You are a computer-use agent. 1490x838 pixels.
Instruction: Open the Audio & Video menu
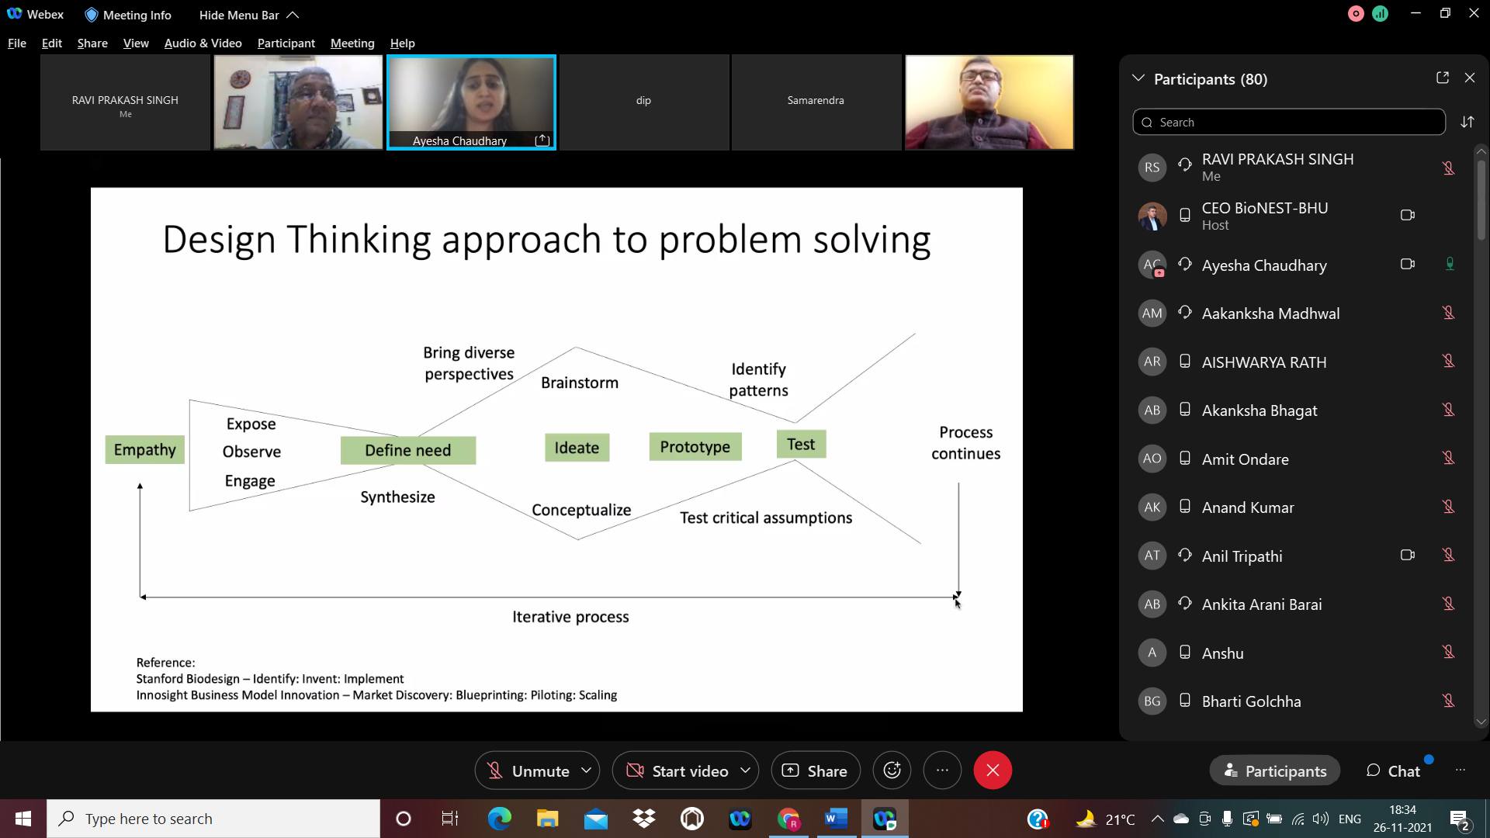(203, 43)
